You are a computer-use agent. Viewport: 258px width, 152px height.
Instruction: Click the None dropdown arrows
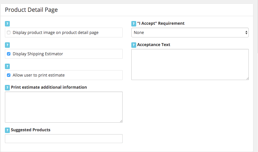click(246, 33)
